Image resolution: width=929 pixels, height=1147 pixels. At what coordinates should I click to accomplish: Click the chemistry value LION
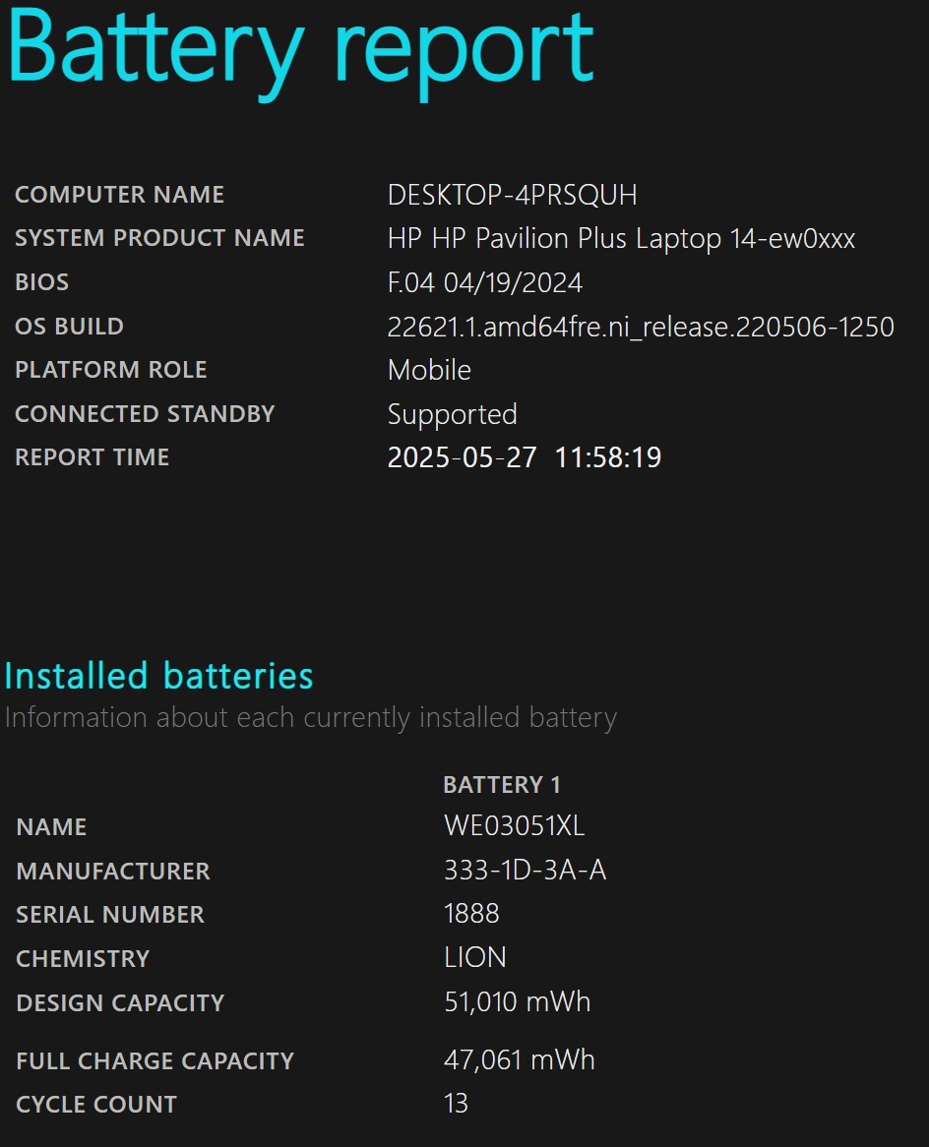pyautogui.click(x=475, y=957)
